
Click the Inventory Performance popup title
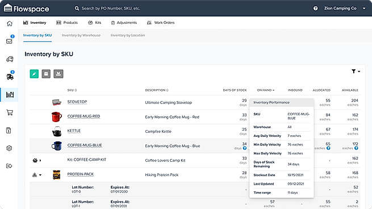point(271,102)
